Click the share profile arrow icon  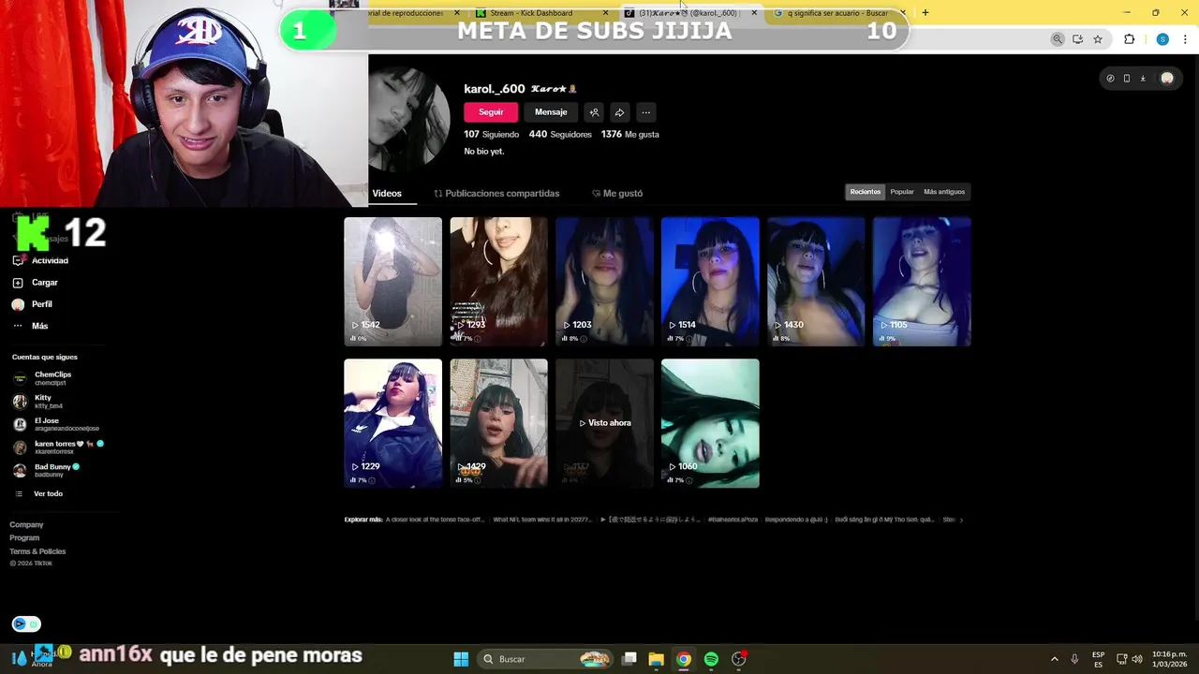619,112
